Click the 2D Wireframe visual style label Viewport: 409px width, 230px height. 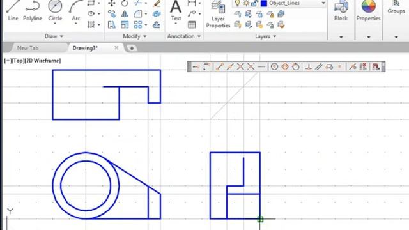click(x=43, y=61)
